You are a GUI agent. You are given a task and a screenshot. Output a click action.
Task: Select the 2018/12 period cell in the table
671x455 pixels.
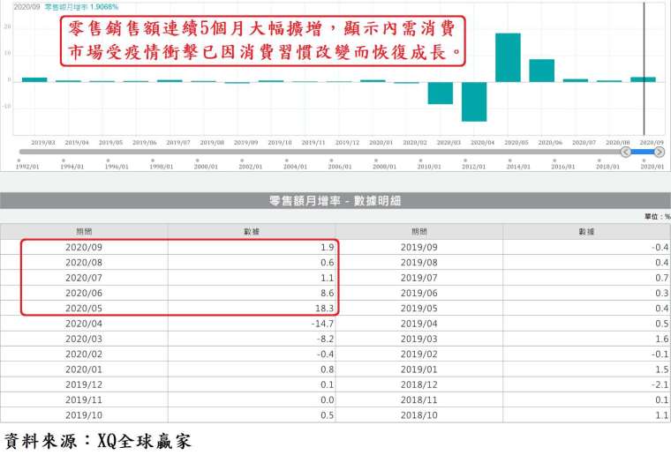[419, 384]
